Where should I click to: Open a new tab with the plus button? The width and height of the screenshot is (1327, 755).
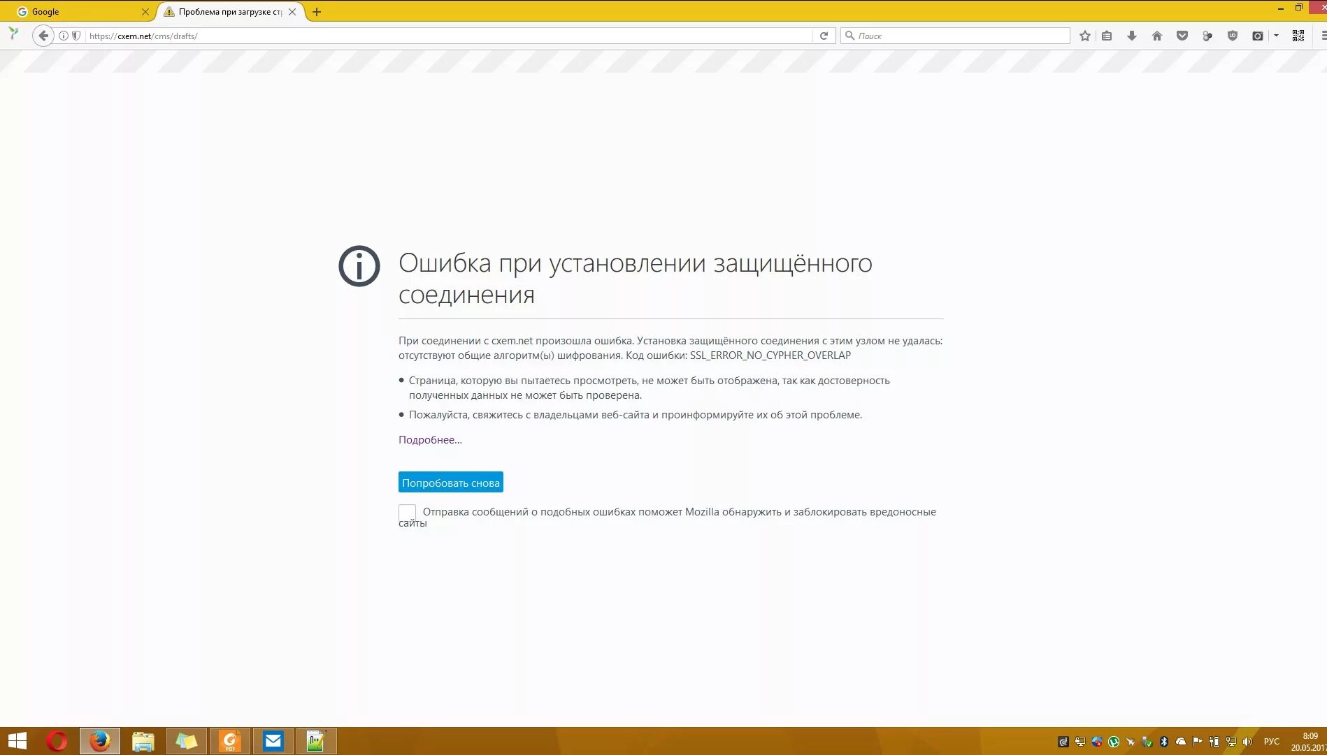point(317,12)
